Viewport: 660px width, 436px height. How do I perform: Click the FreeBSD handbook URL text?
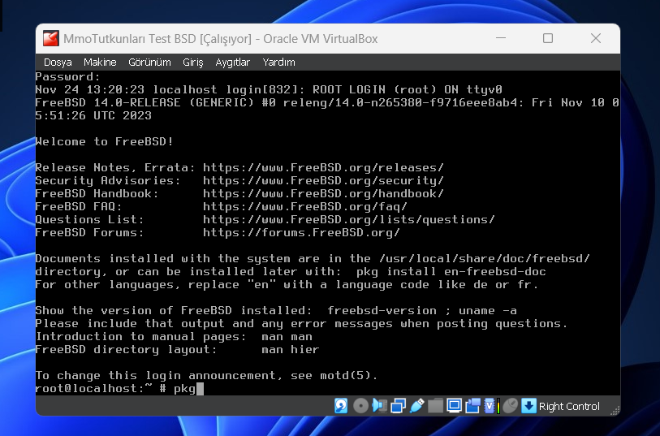323,193
